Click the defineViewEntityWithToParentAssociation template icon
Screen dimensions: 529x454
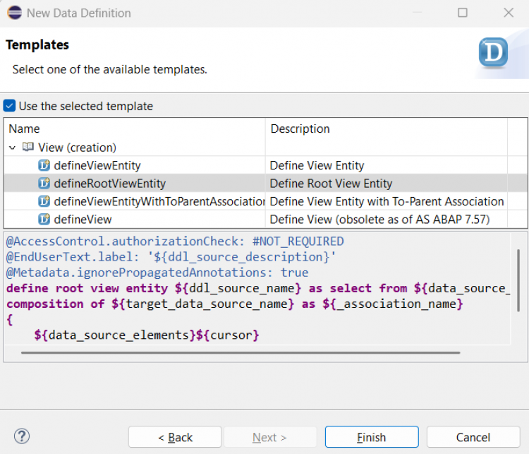click(x=44, y=201)
